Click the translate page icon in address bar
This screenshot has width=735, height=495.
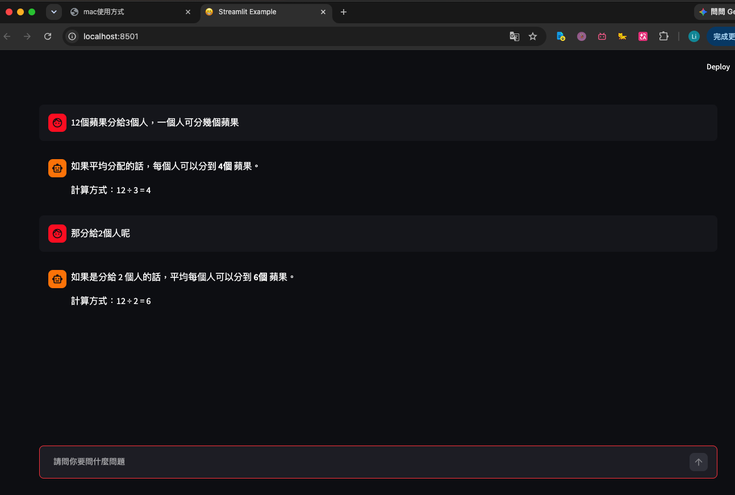pyautogui.click(x=514, y=36)
